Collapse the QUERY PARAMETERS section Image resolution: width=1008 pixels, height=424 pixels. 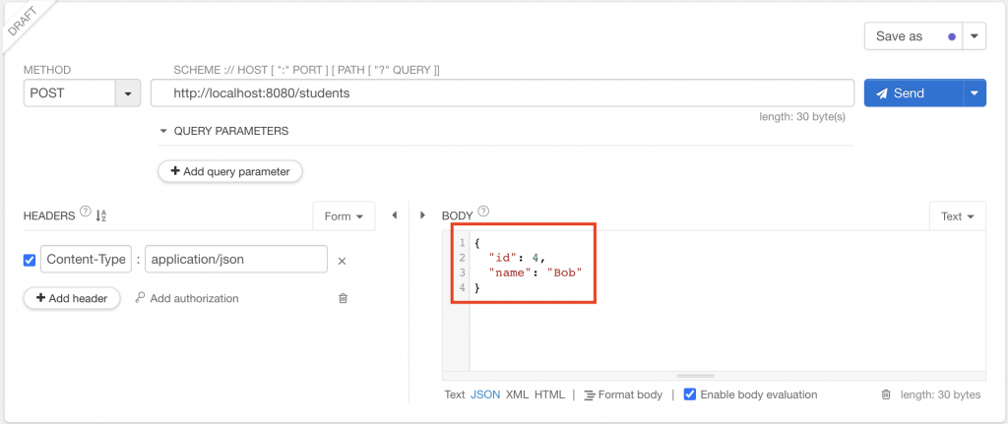[x=163, y=131]
